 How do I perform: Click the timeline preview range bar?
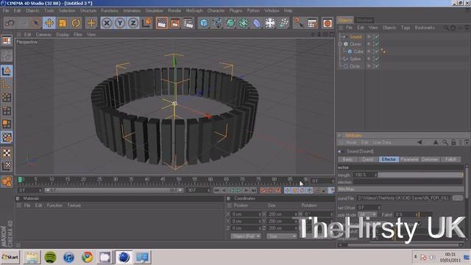113,191
